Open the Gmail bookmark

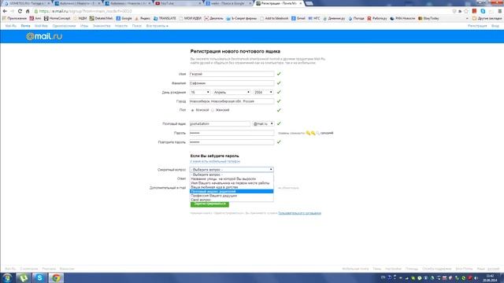[298, 19]
